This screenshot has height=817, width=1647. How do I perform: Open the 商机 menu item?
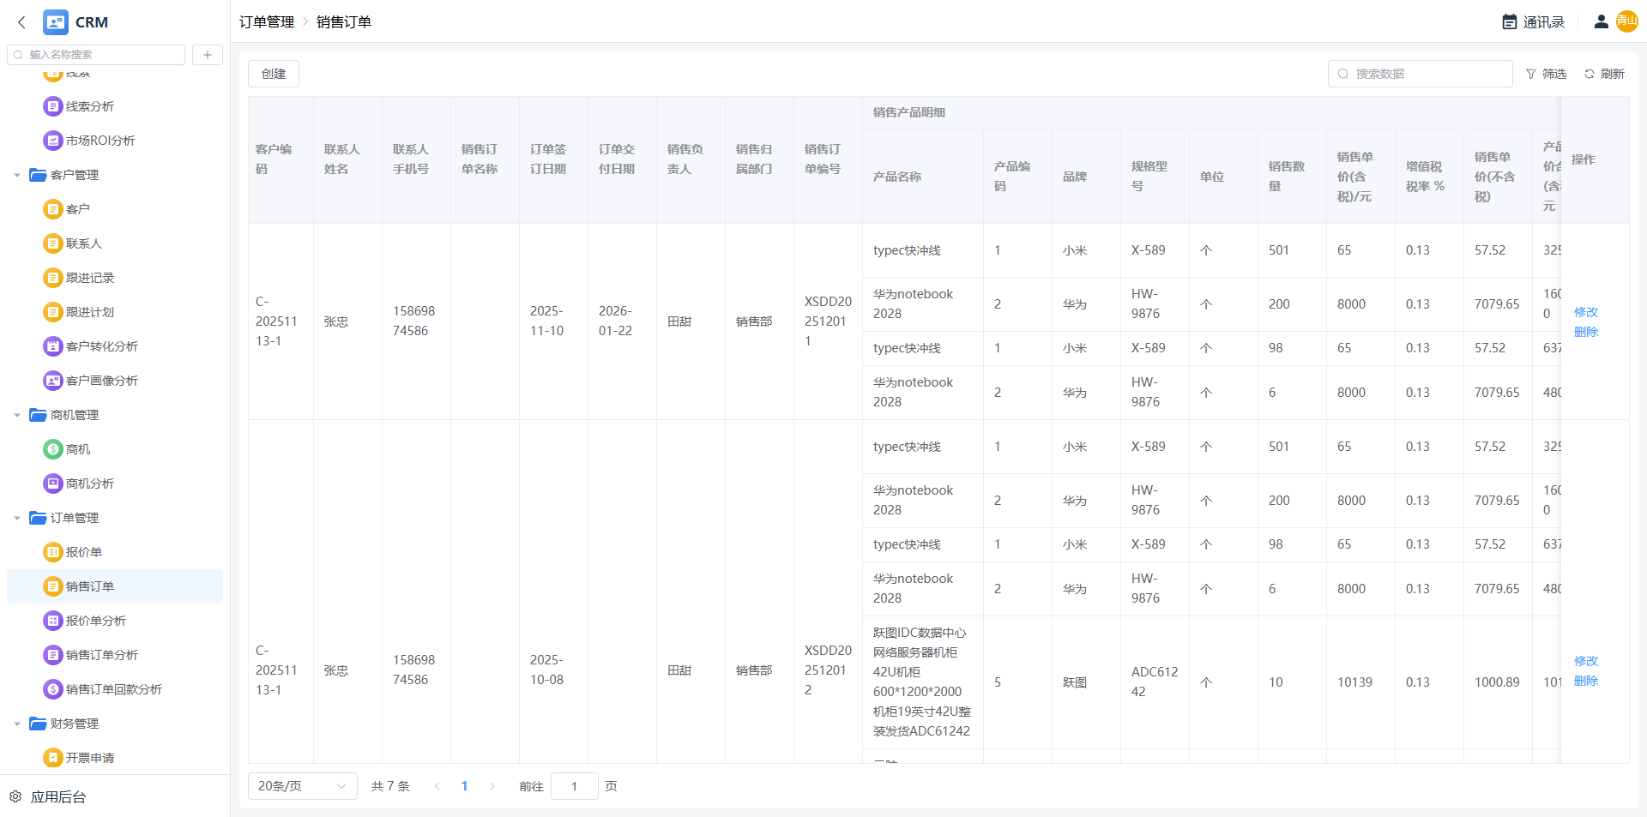click(x=77, y=449)
